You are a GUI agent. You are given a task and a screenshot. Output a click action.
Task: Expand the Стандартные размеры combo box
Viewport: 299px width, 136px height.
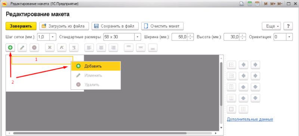coord(138,37)
